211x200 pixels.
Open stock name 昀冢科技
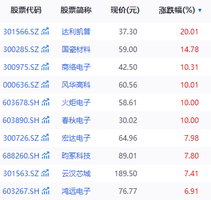tap(76, 156)
